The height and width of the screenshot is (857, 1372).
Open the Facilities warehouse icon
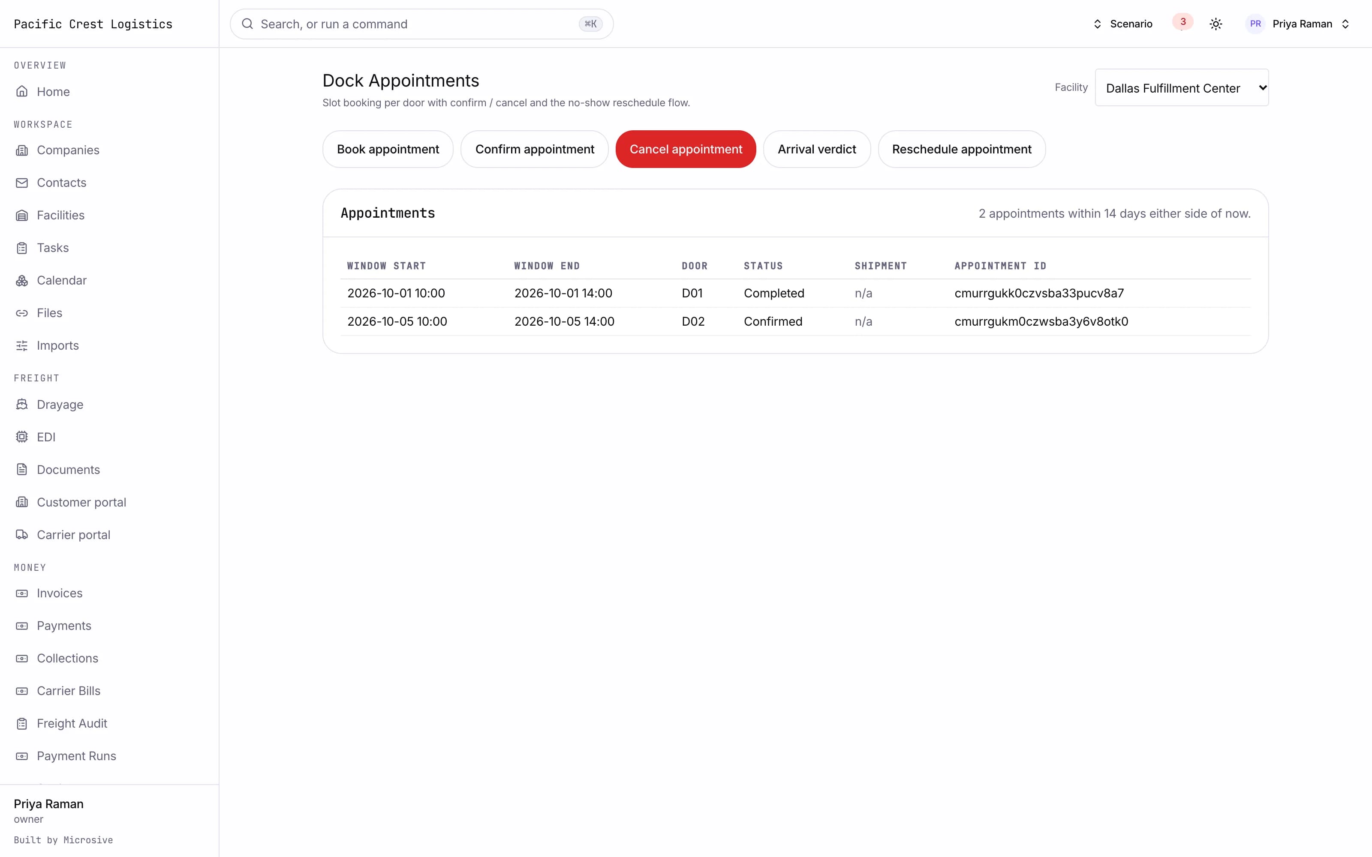(21, 216)
